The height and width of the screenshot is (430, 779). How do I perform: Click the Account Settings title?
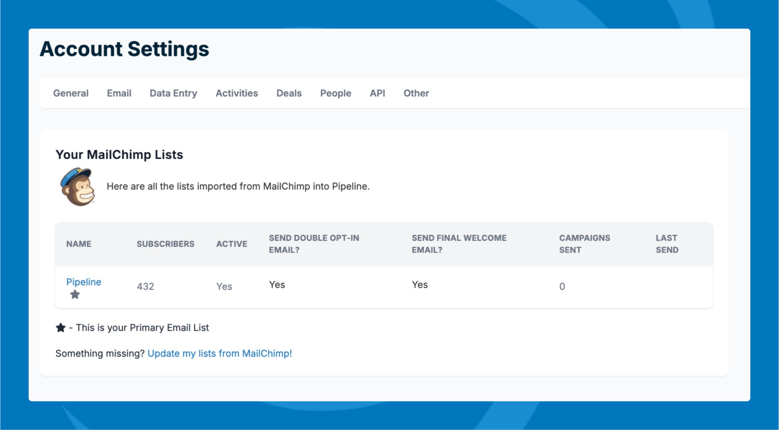(124, 49)
